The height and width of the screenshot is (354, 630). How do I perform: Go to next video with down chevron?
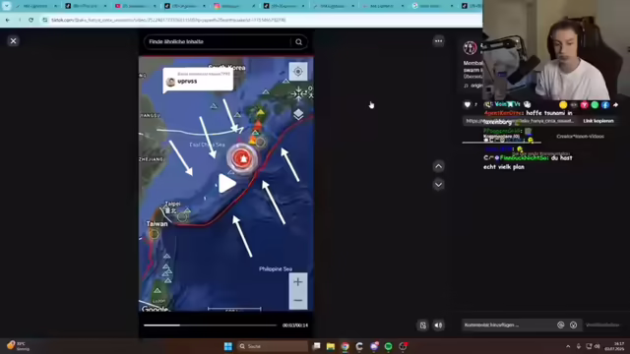click(x=438, y=185)
